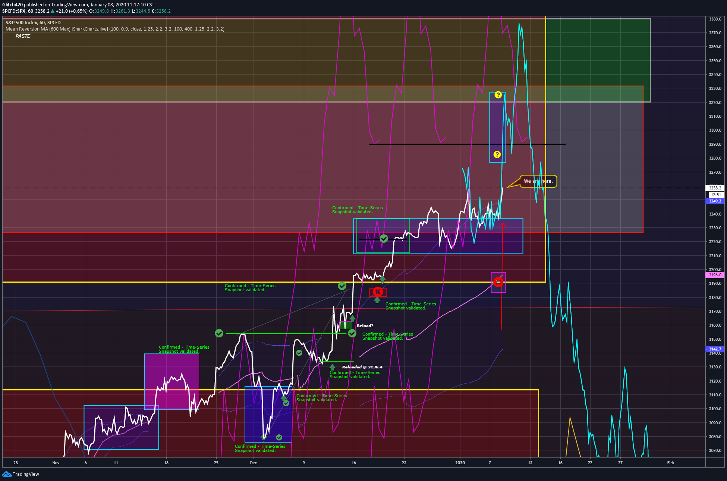The height and width of the screenshot is (481, 727).
Task: Click the upper yellow question mark icon
Action: click(x=498, y=95)
